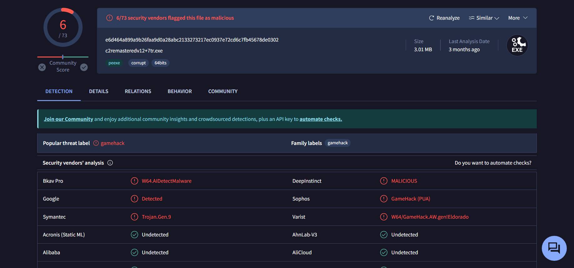The height and width of the screenshot is (268, 574).
Task: Click the gamehack family label chip
Action: click(338, 143)
